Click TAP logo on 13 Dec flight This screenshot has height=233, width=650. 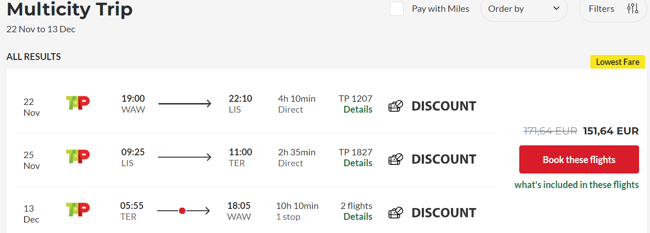(78, 209)
